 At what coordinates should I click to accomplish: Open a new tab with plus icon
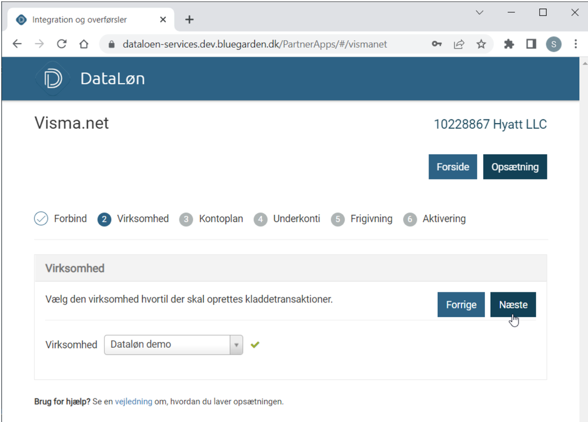pyautogui.click(x=190, y=19)
